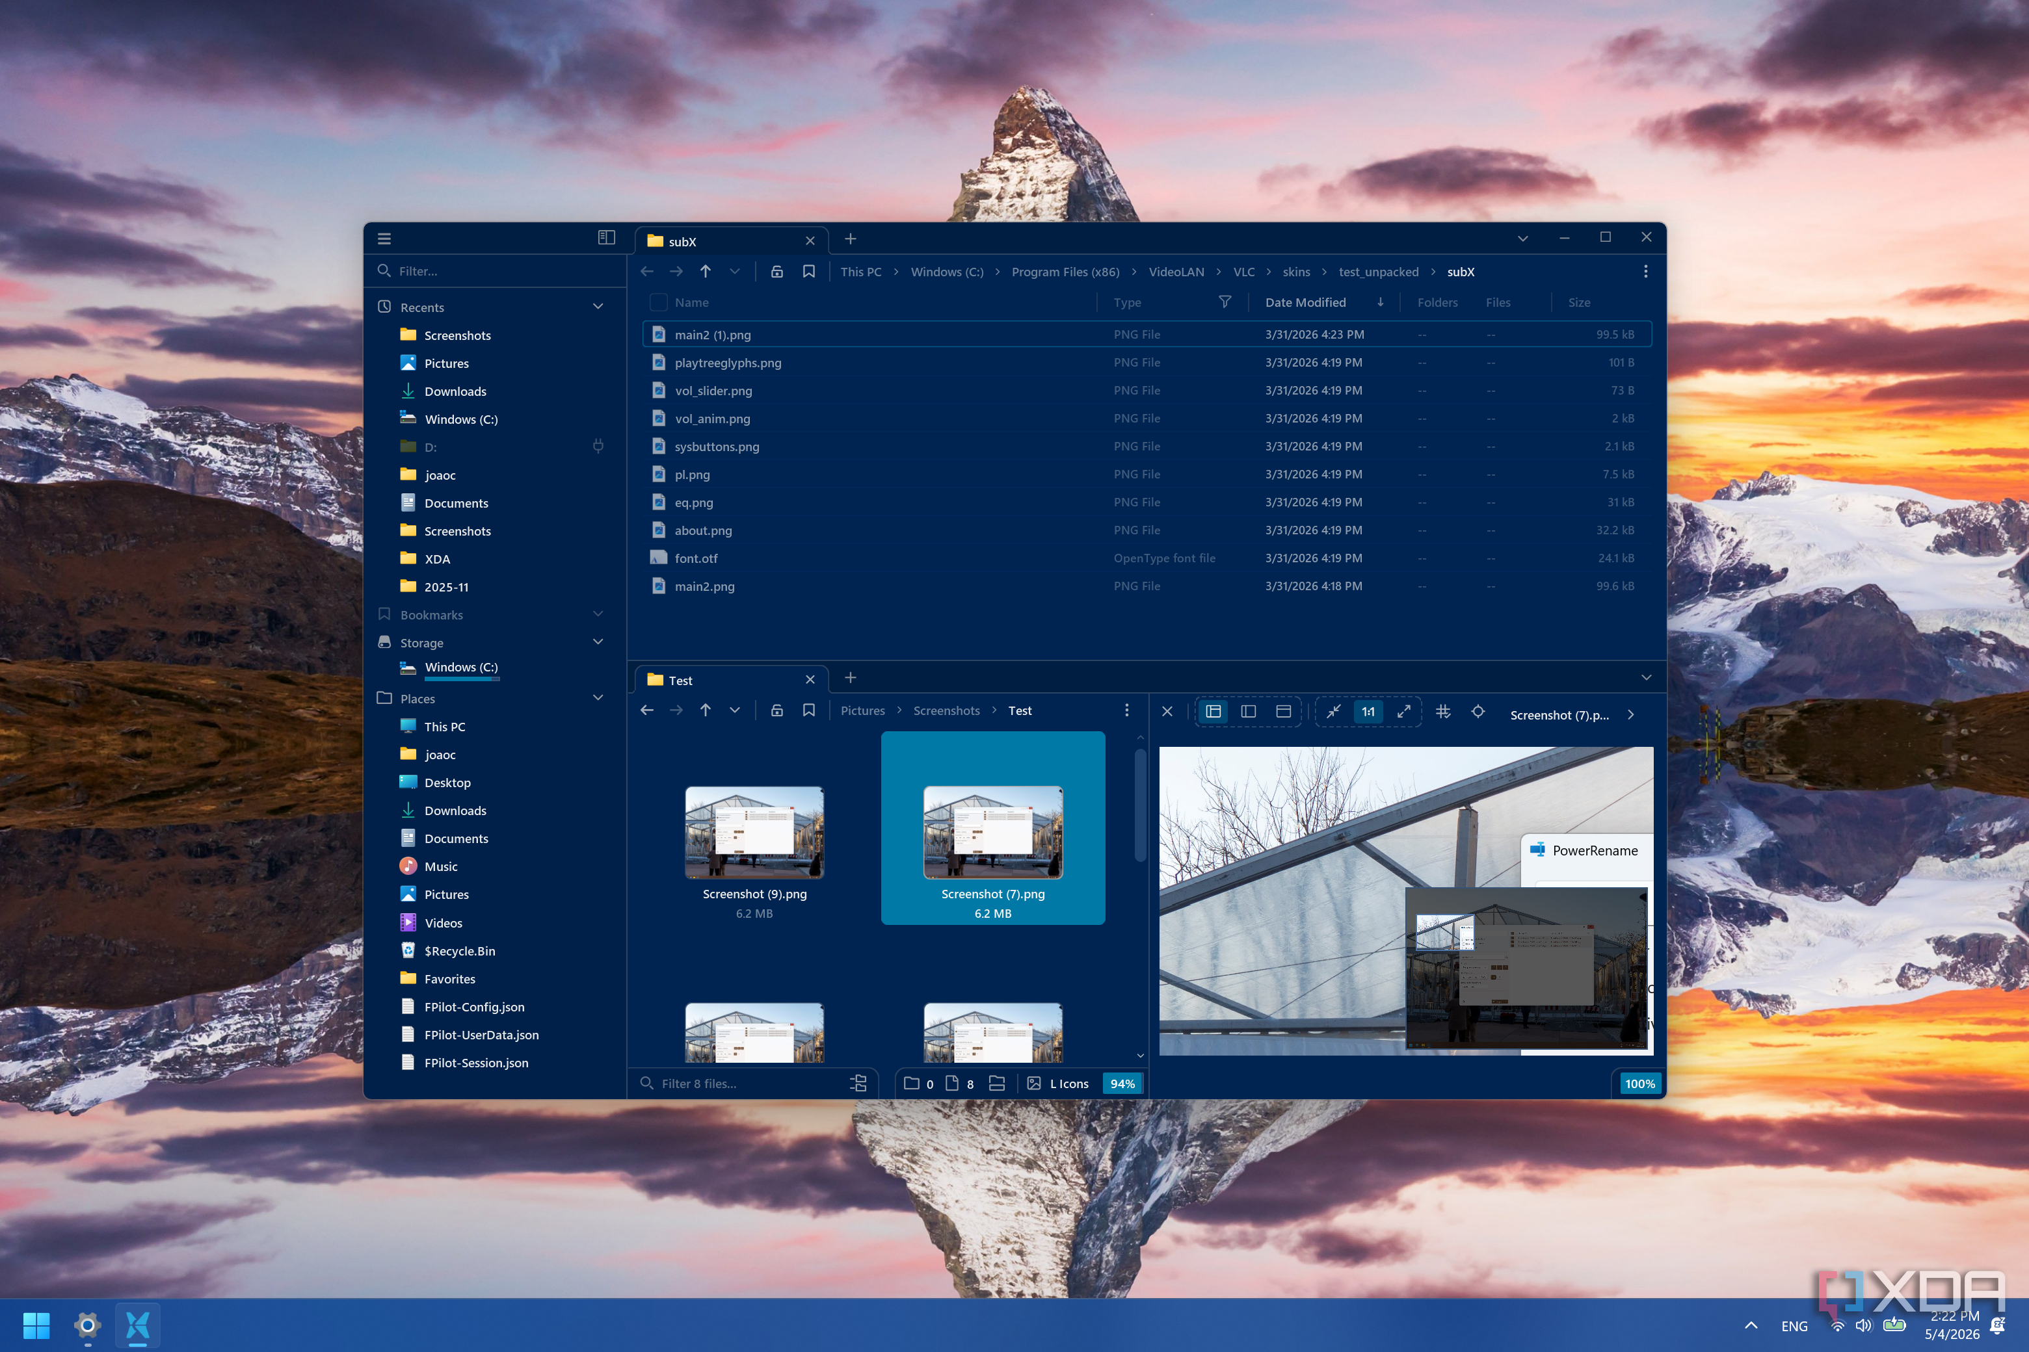Add a new tab next to Test
This screenshot has width=2029, height=1352.
tap(851, 678)
